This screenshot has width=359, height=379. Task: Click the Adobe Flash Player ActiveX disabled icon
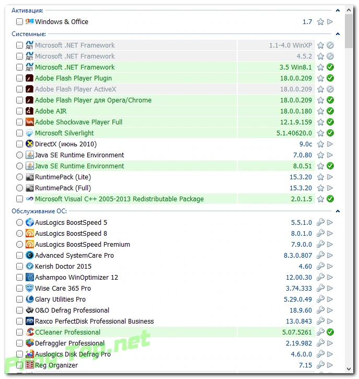click(x=330, y=89)
